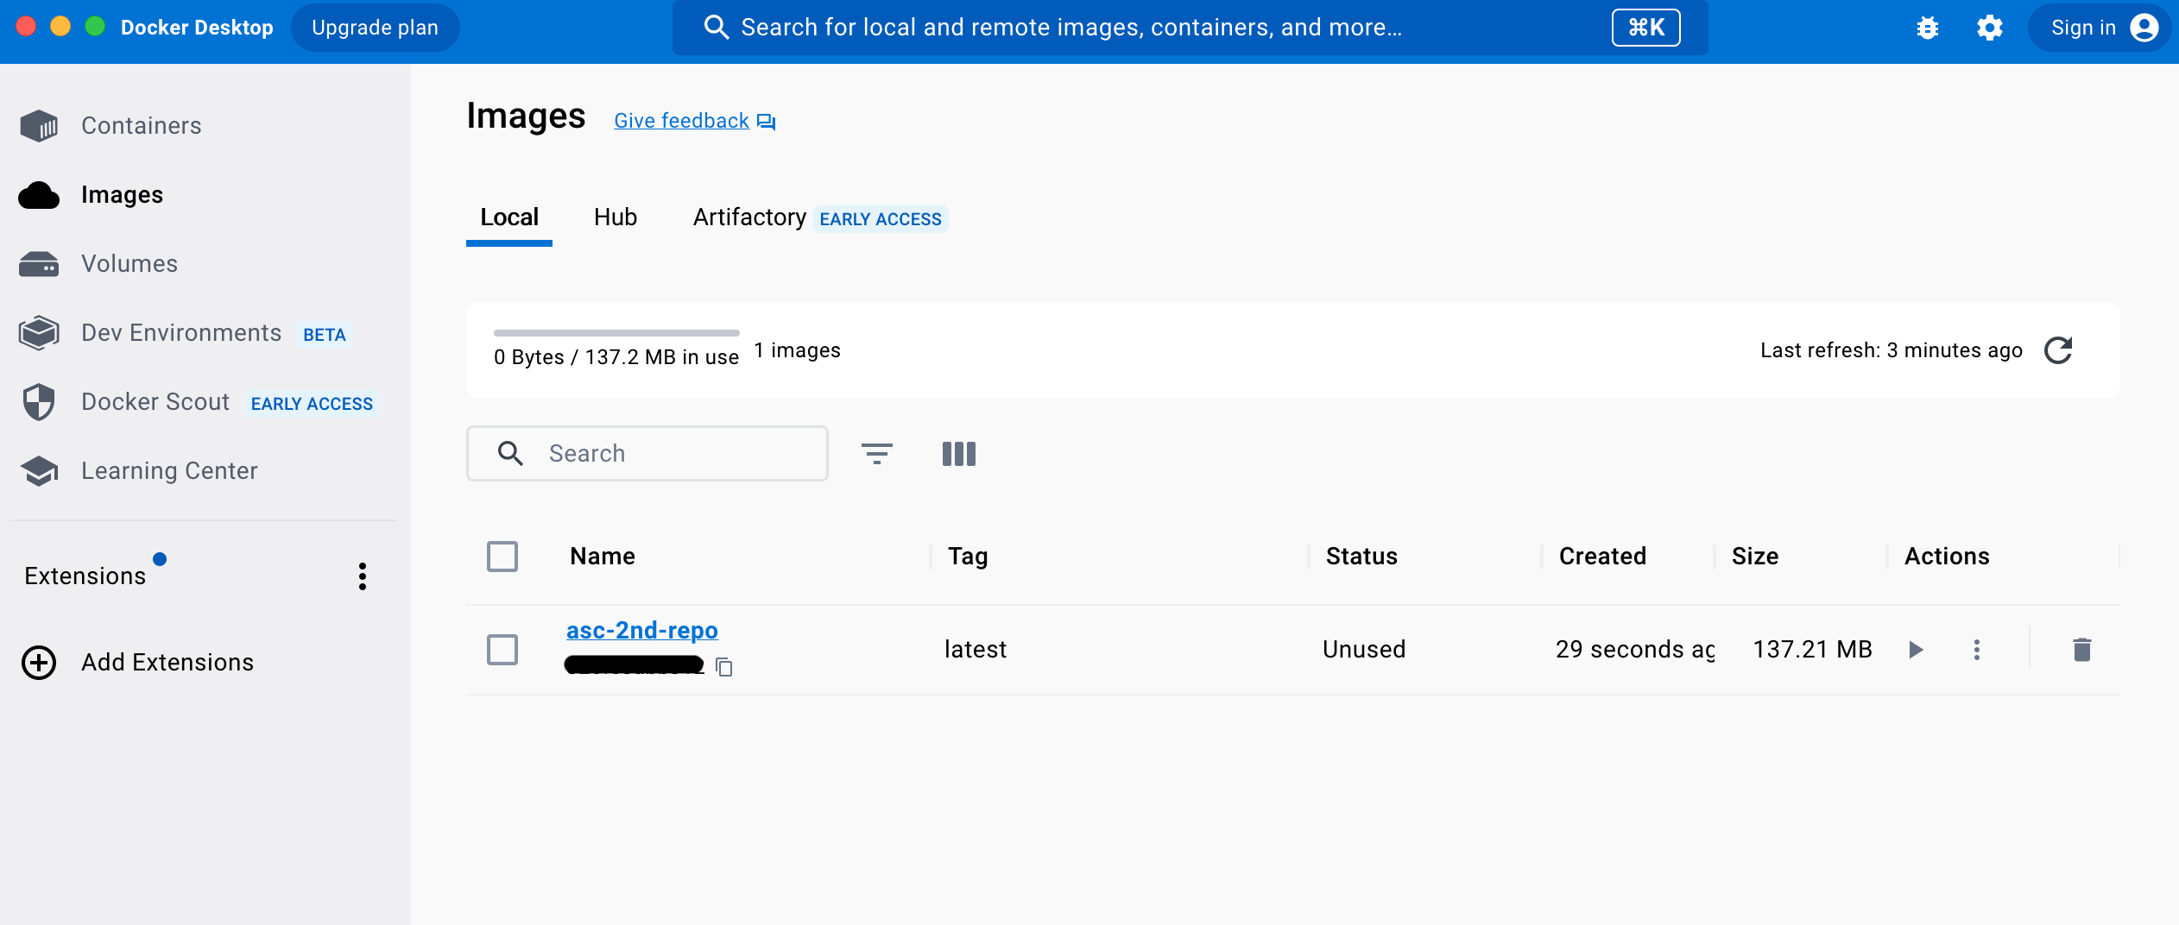Click the '137.21 MB' size cell

(1812, 650)
